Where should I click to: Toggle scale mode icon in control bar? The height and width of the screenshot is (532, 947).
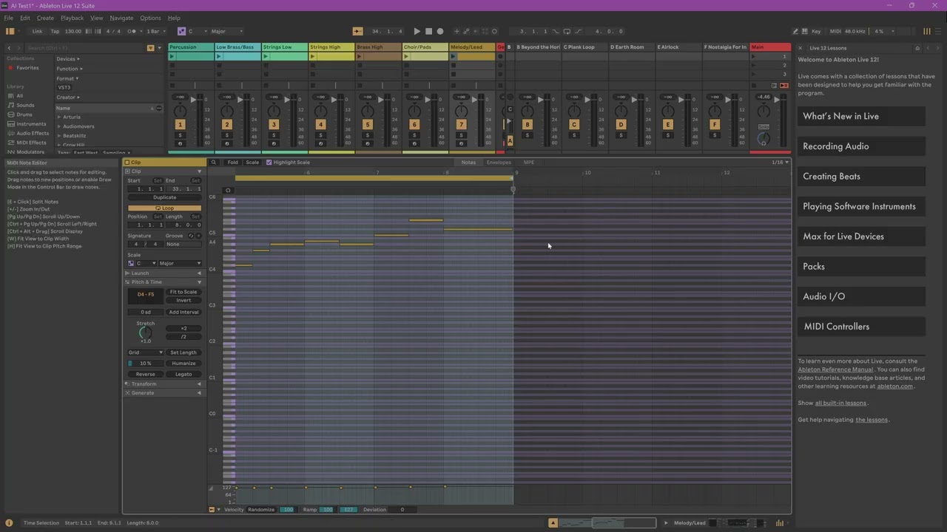(x=181, y=31)
